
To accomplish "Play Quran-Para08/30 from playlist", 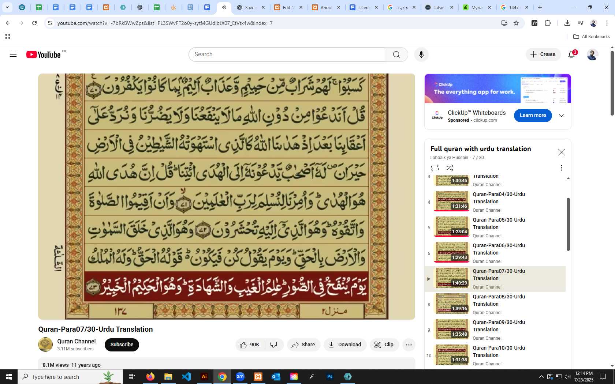I will click(495, 304).
